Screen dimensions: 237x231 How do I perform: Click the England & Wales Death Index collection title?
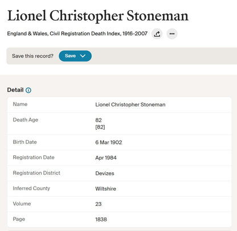(77, 34)
